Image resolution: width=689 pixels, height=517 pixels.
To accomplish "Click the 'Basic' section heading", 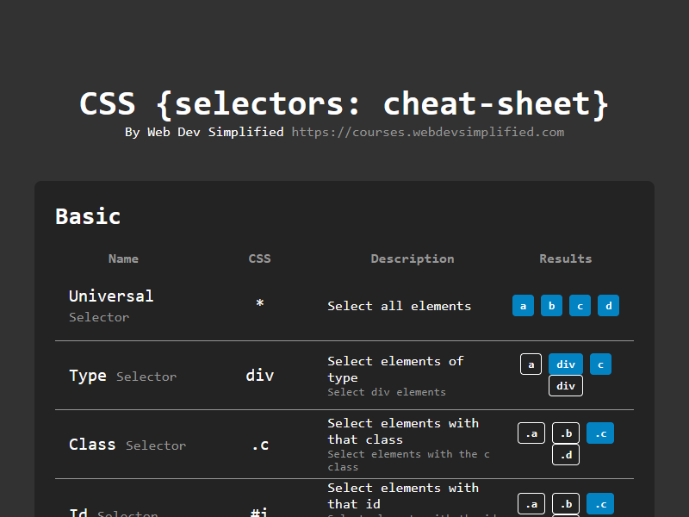I will click(x=88, y=216).
